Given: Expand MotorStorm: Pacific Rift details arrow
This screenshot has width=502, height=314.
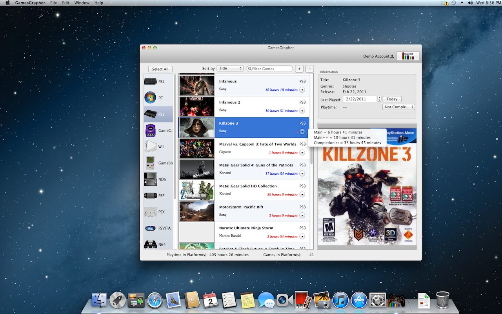Looking at the screenshot, I should (x=302, y=215).
